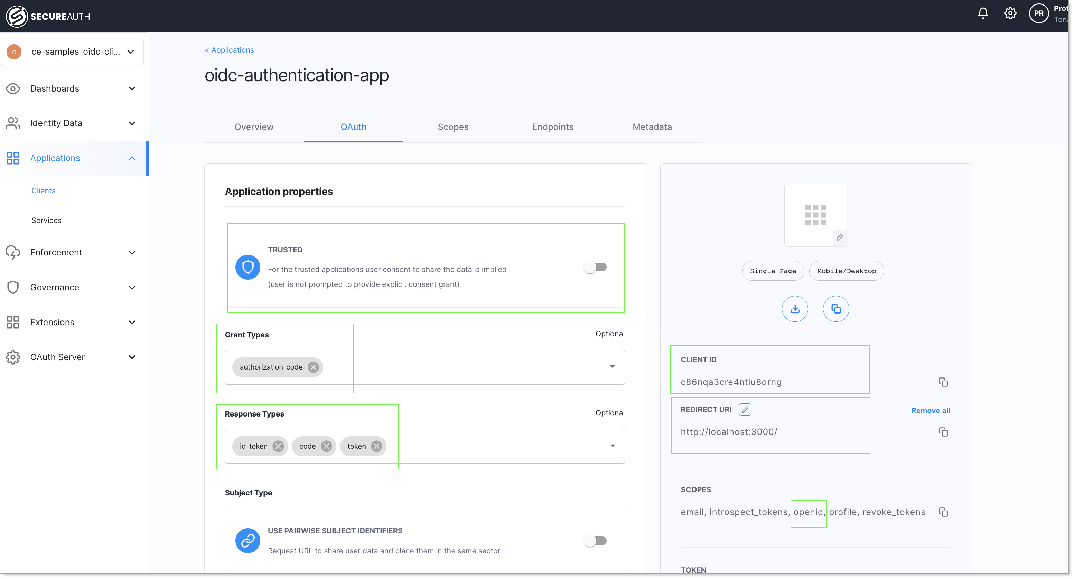1074x579 pixels.
Task: Click the Trusted blue shield icon
Action: 248,267
